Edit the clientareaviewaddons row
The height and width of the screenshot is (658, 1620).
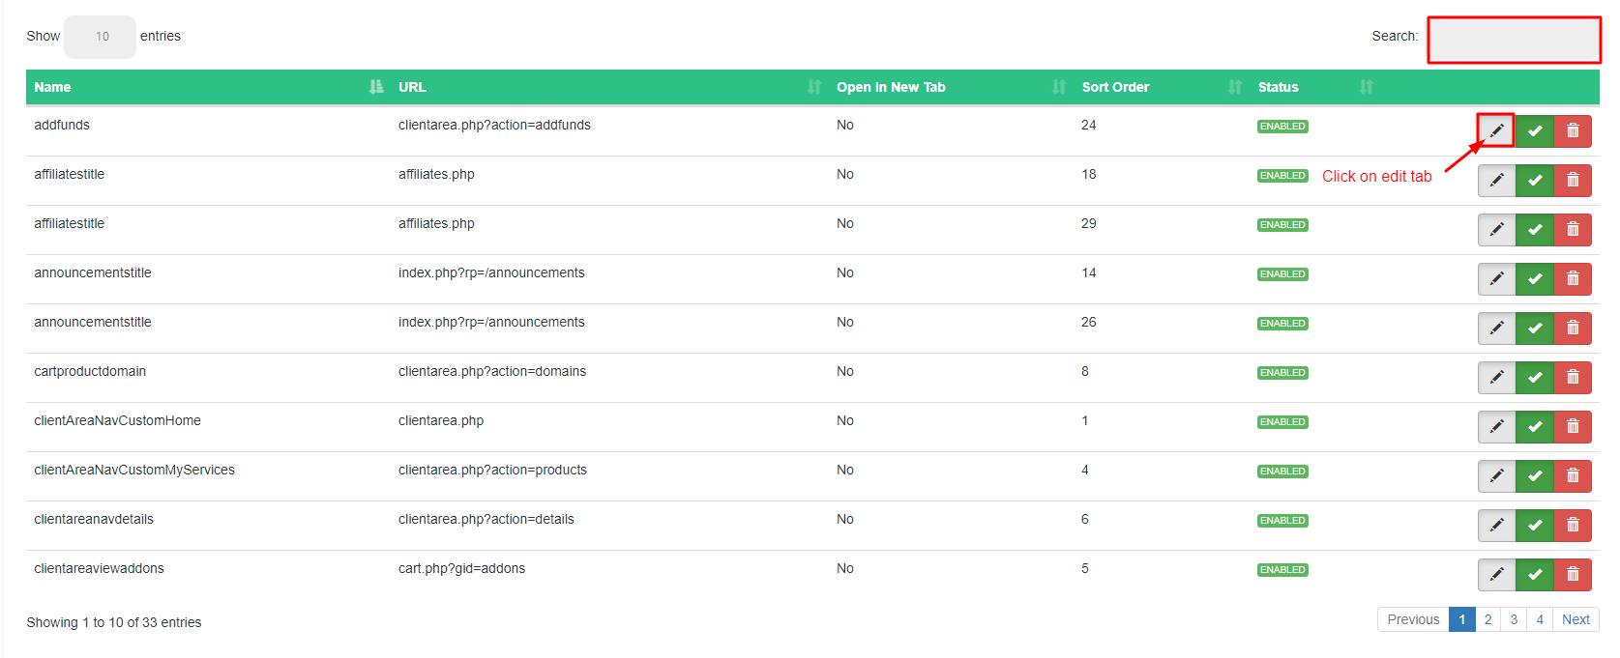(1496, 574)
